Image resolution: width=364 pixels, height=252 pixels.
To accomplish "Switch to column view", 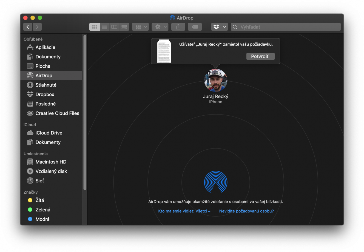I will [x=114, y=27].
